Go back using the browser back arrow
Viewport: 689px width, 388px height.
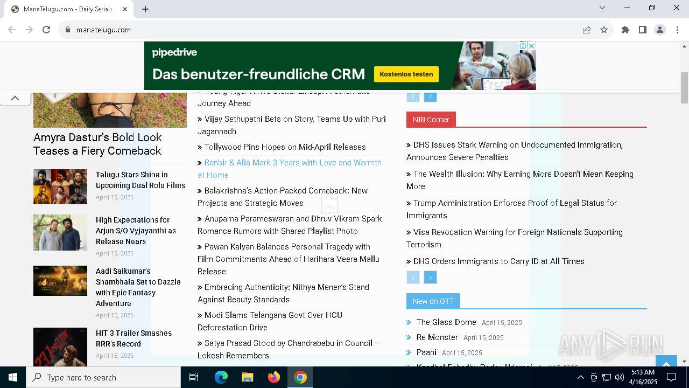(x=12, y=30)
